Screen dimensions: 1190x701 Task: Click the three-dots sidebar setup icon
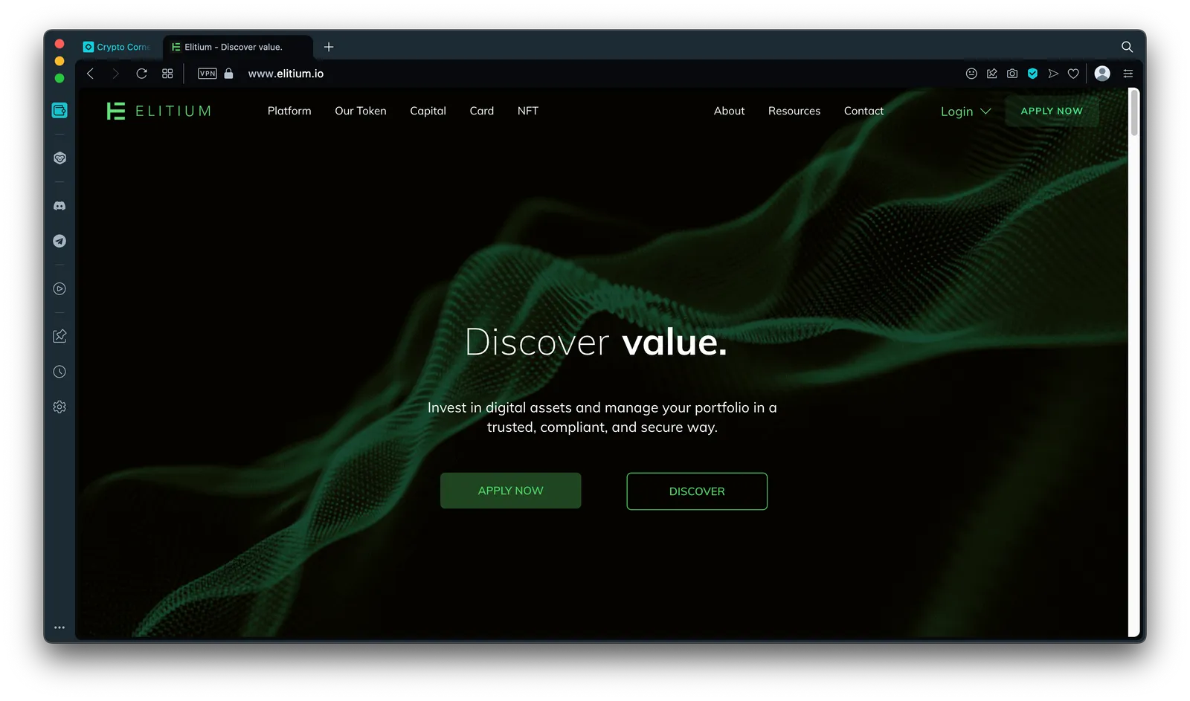pos(59,627)
